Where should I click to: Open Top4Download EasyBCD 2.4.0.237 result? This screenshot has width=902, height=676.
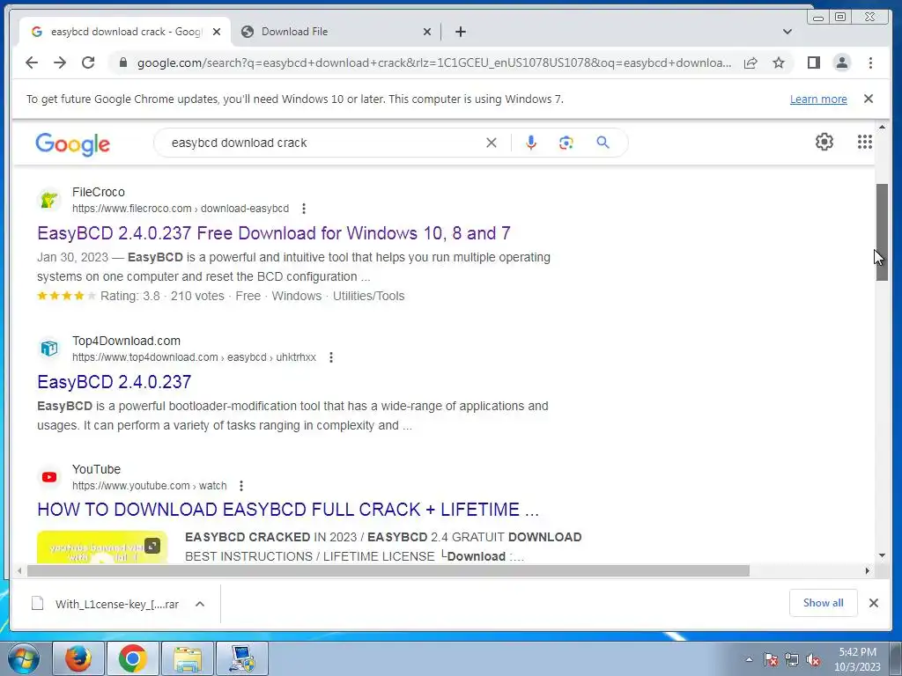coord(114,382)
